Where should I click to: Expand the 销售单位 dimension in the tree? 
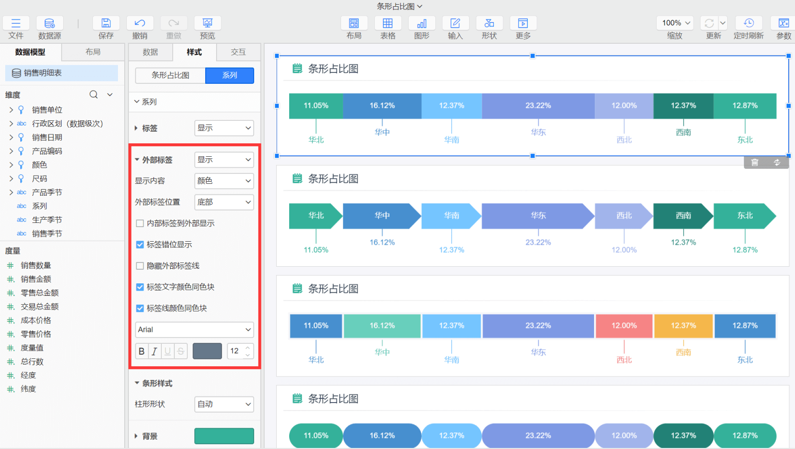[11, 109]
